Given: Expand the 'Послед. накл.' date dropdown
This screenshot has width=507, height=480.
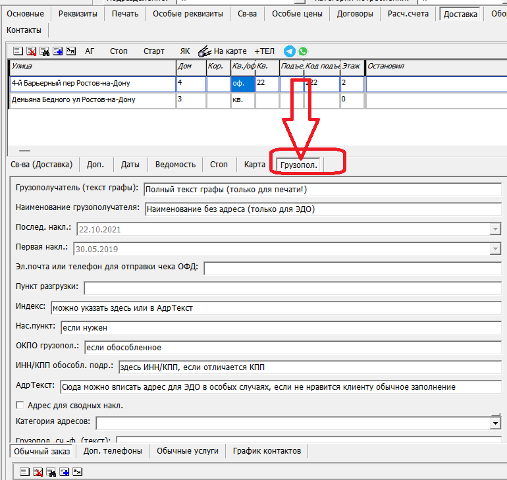Looking at the screenshot, I should point(495,229).
